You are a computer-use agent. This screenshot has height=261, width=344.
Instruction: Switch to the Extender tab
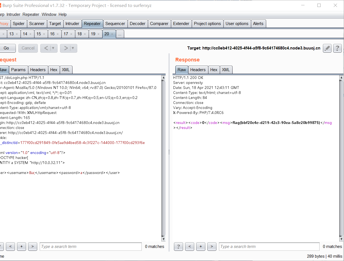pyautogui.click(x=181, y=24)
